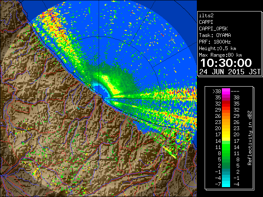Click the 'Reflectivity in dBZ' legend title
This screenshot has width=263, height=197.
click(250, 138)
